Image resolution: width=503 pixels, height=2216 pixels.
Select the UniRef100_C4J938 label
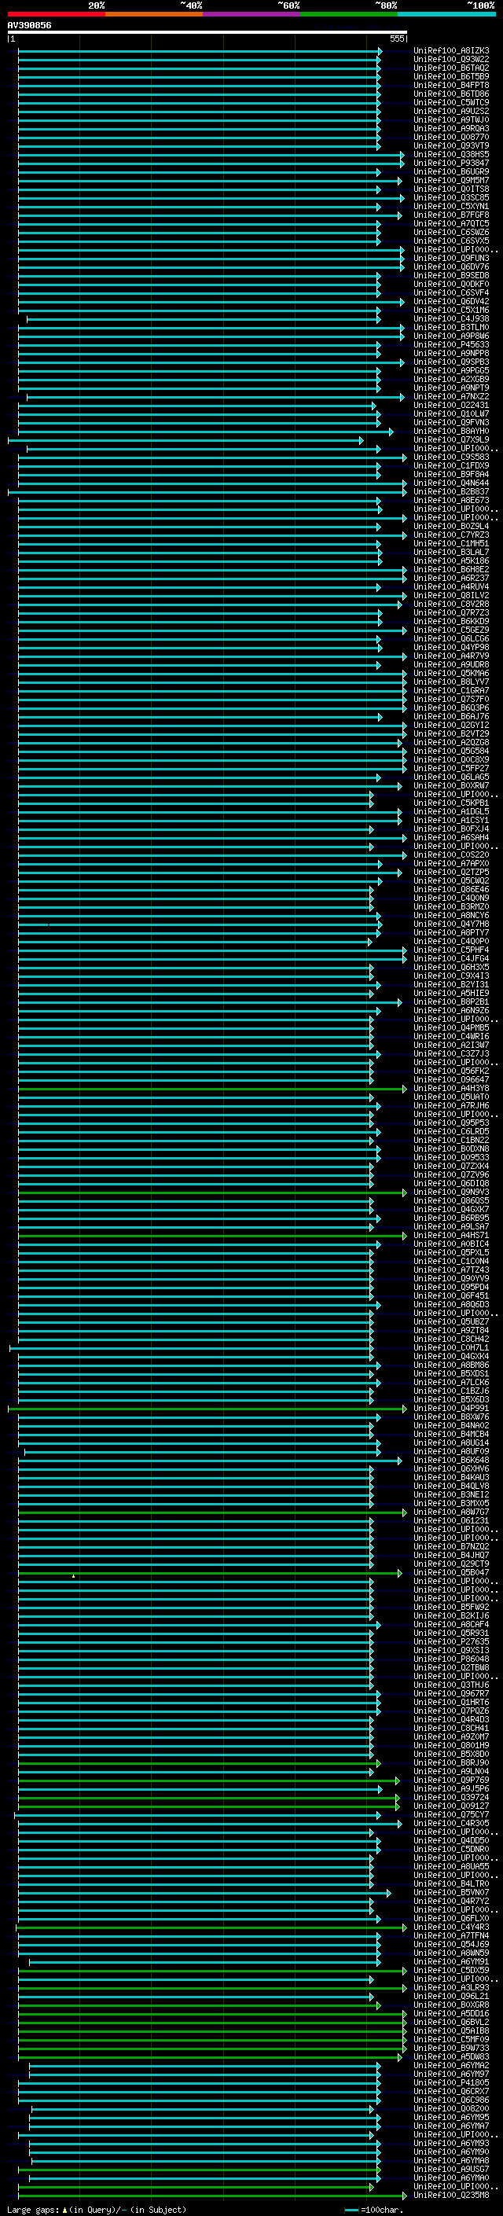coord(451,319)
